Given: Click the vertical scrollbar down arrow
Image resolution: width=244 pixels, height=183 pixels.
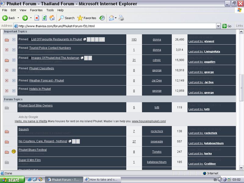Looking at the screenshot, I should [241, 167].
